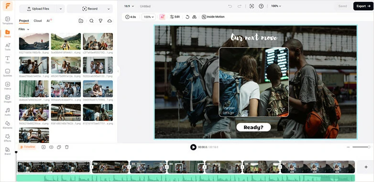
Task: Click the plus add scene button at timeline end
Action: 366,167
